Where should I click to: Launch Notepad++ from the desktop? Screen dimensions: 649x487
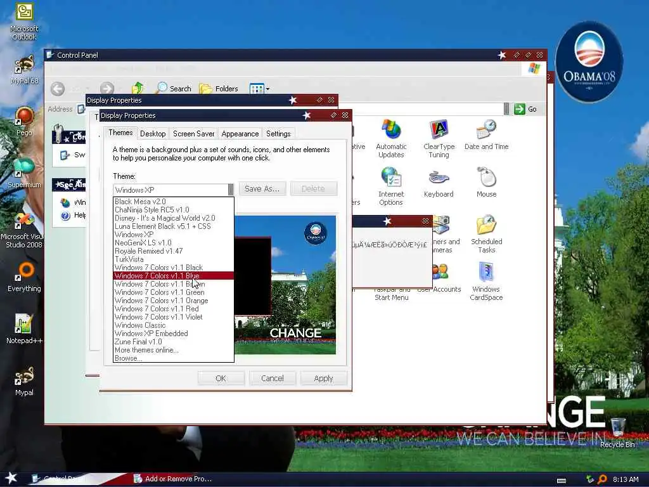click(24, 329)
